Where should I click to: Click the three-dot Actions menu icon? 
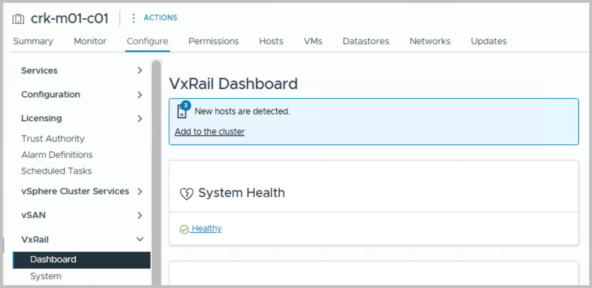pos(134,18)
